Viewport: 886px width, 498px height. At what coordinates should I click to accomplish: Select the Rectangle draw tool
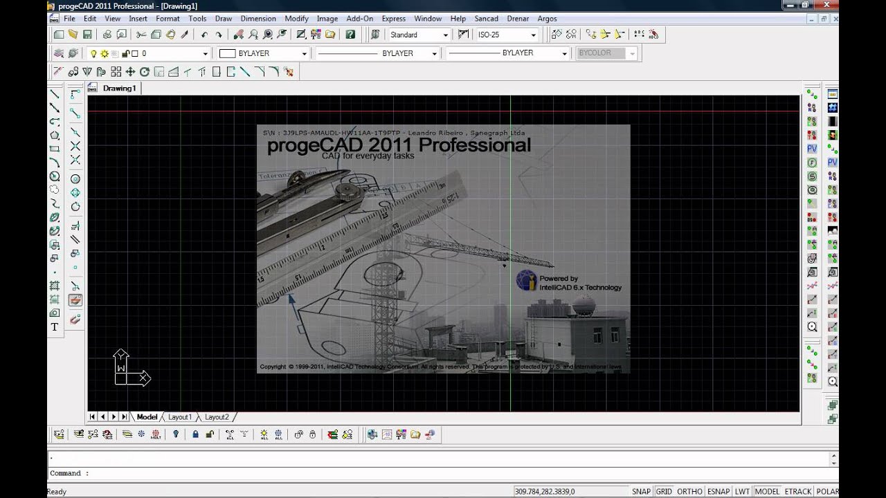click(x=55, y=149)
